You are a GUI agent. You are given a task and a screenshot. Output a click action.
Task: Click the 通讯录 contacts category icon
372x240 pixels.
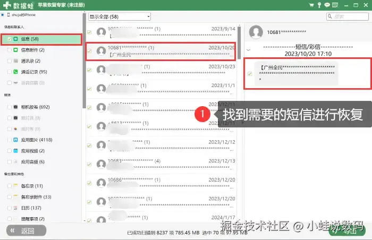click(x=15, y=61)
